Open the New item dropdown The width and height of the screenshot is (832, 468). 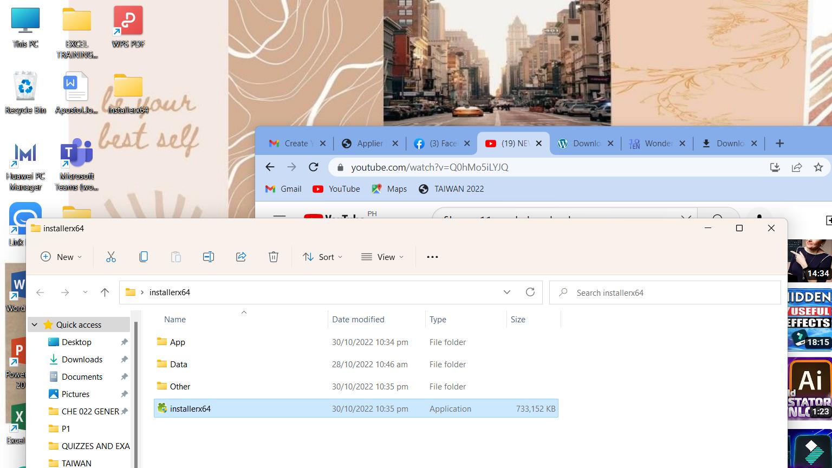pyautogui.click(x=61, y=257)
